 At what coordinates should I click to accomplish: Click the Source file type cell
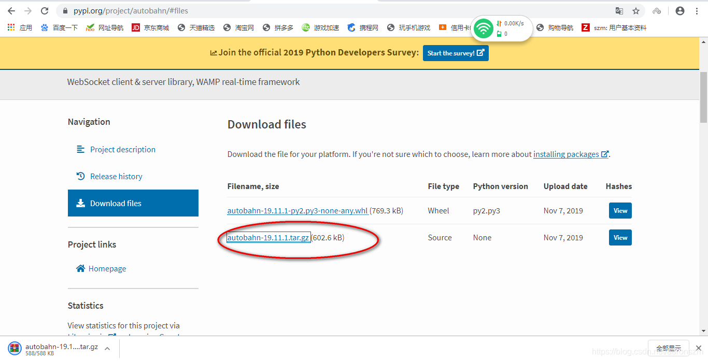click(440, 238)
